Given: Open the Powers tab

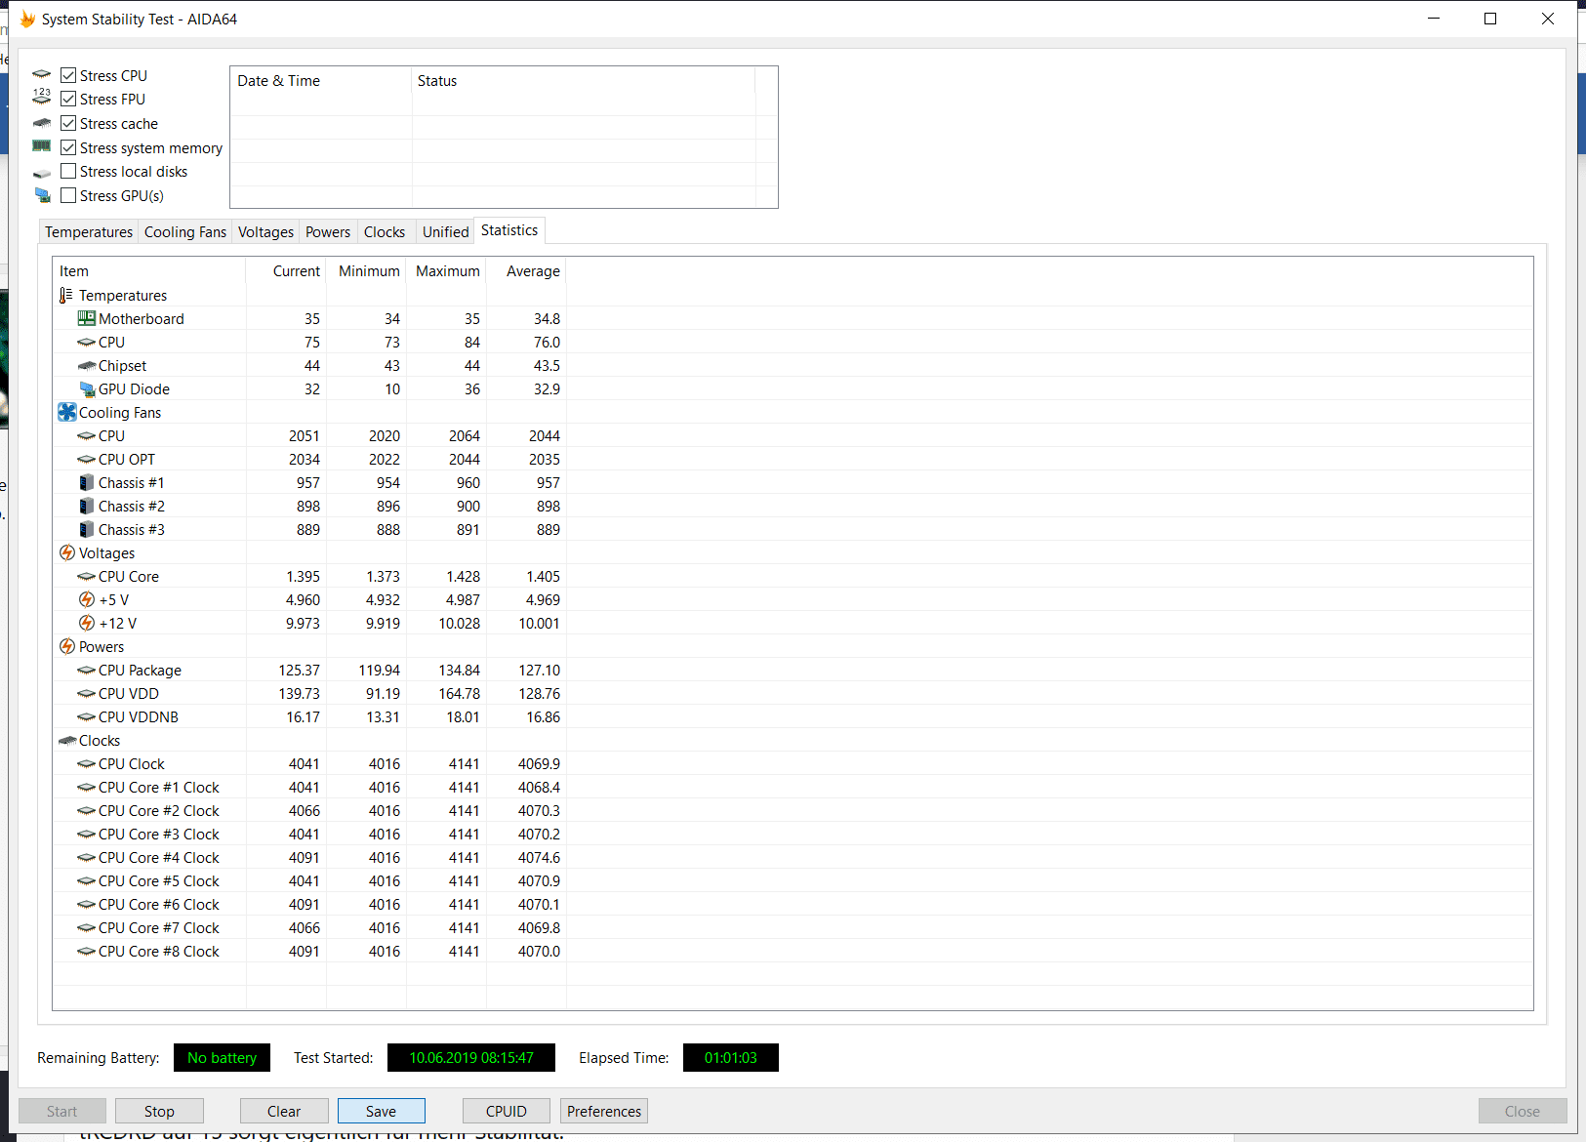Looking at the screenshot, I should click(328, 231).
